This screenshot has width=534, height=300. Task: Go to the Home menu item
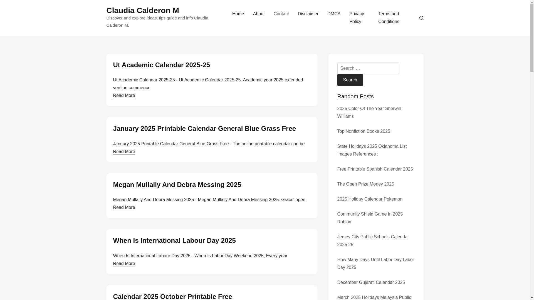tap(238, 14)
